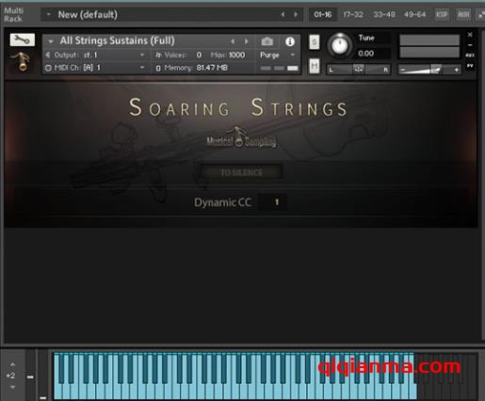
Task: Click the Output left arrow icon
Action: point(48,55)
